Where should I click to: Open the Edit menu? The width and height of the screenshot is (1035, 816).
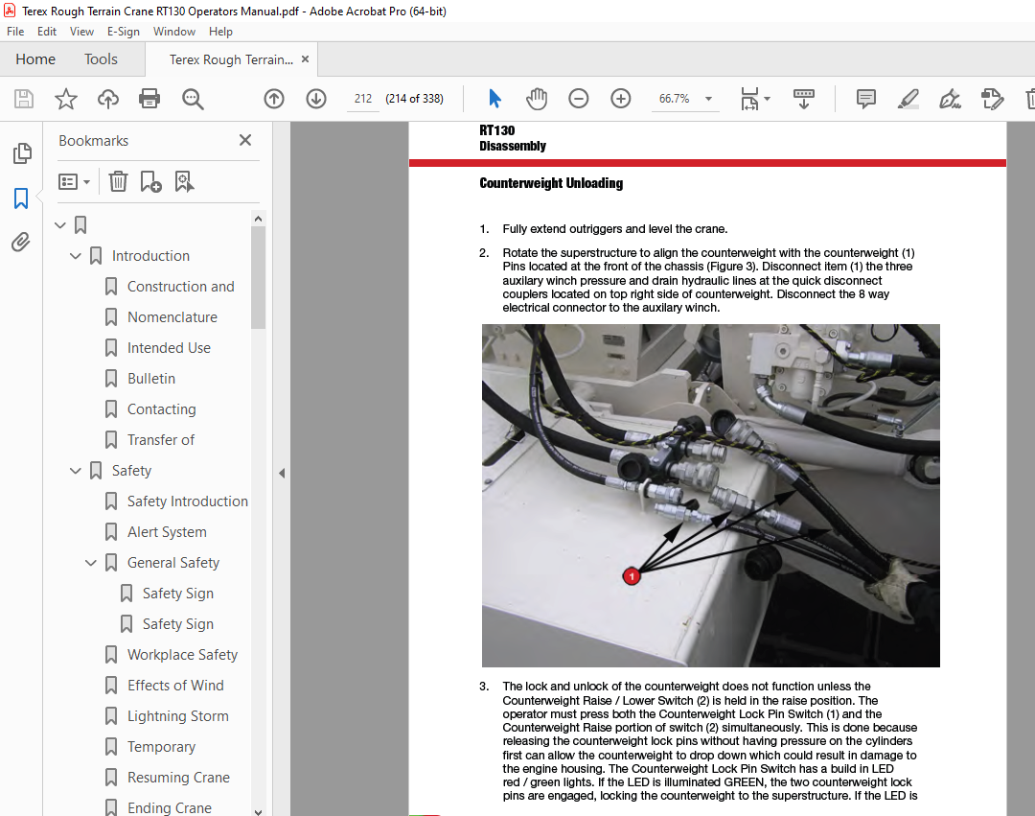pos(46,31)
